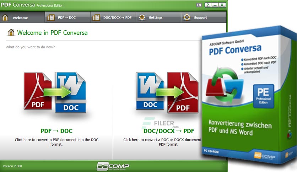Open the Support tab
The image size is (297, 172).
click(x=204, y=17)
